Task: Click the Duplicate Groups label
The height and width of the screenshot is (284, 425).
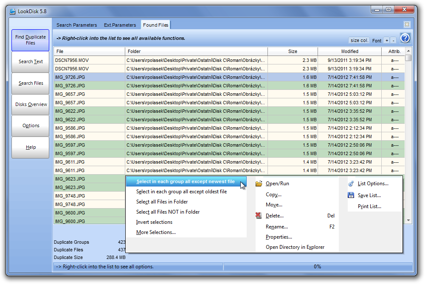Action: (71, 242)
